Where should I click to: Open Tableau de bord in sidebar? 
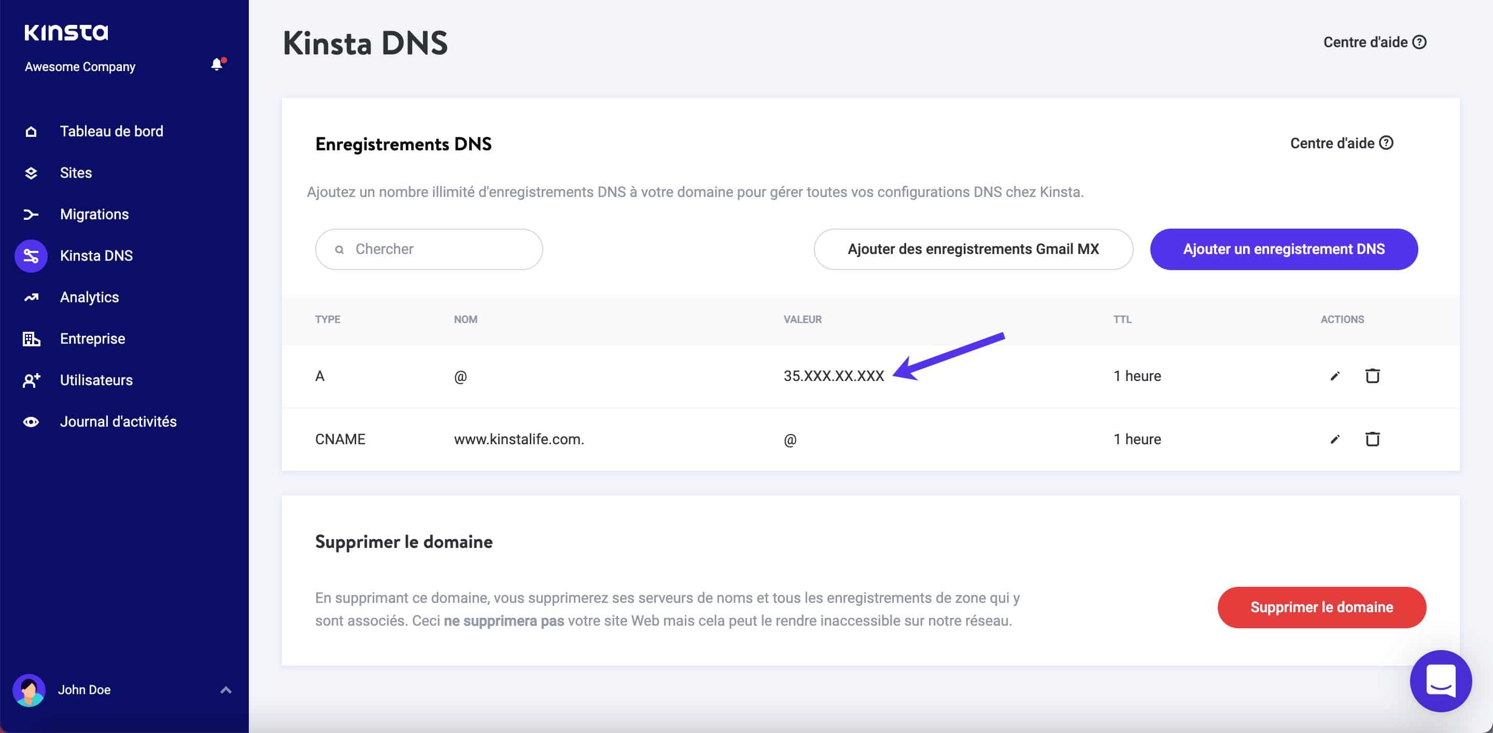pyautogui.click(x=111, y=132)
